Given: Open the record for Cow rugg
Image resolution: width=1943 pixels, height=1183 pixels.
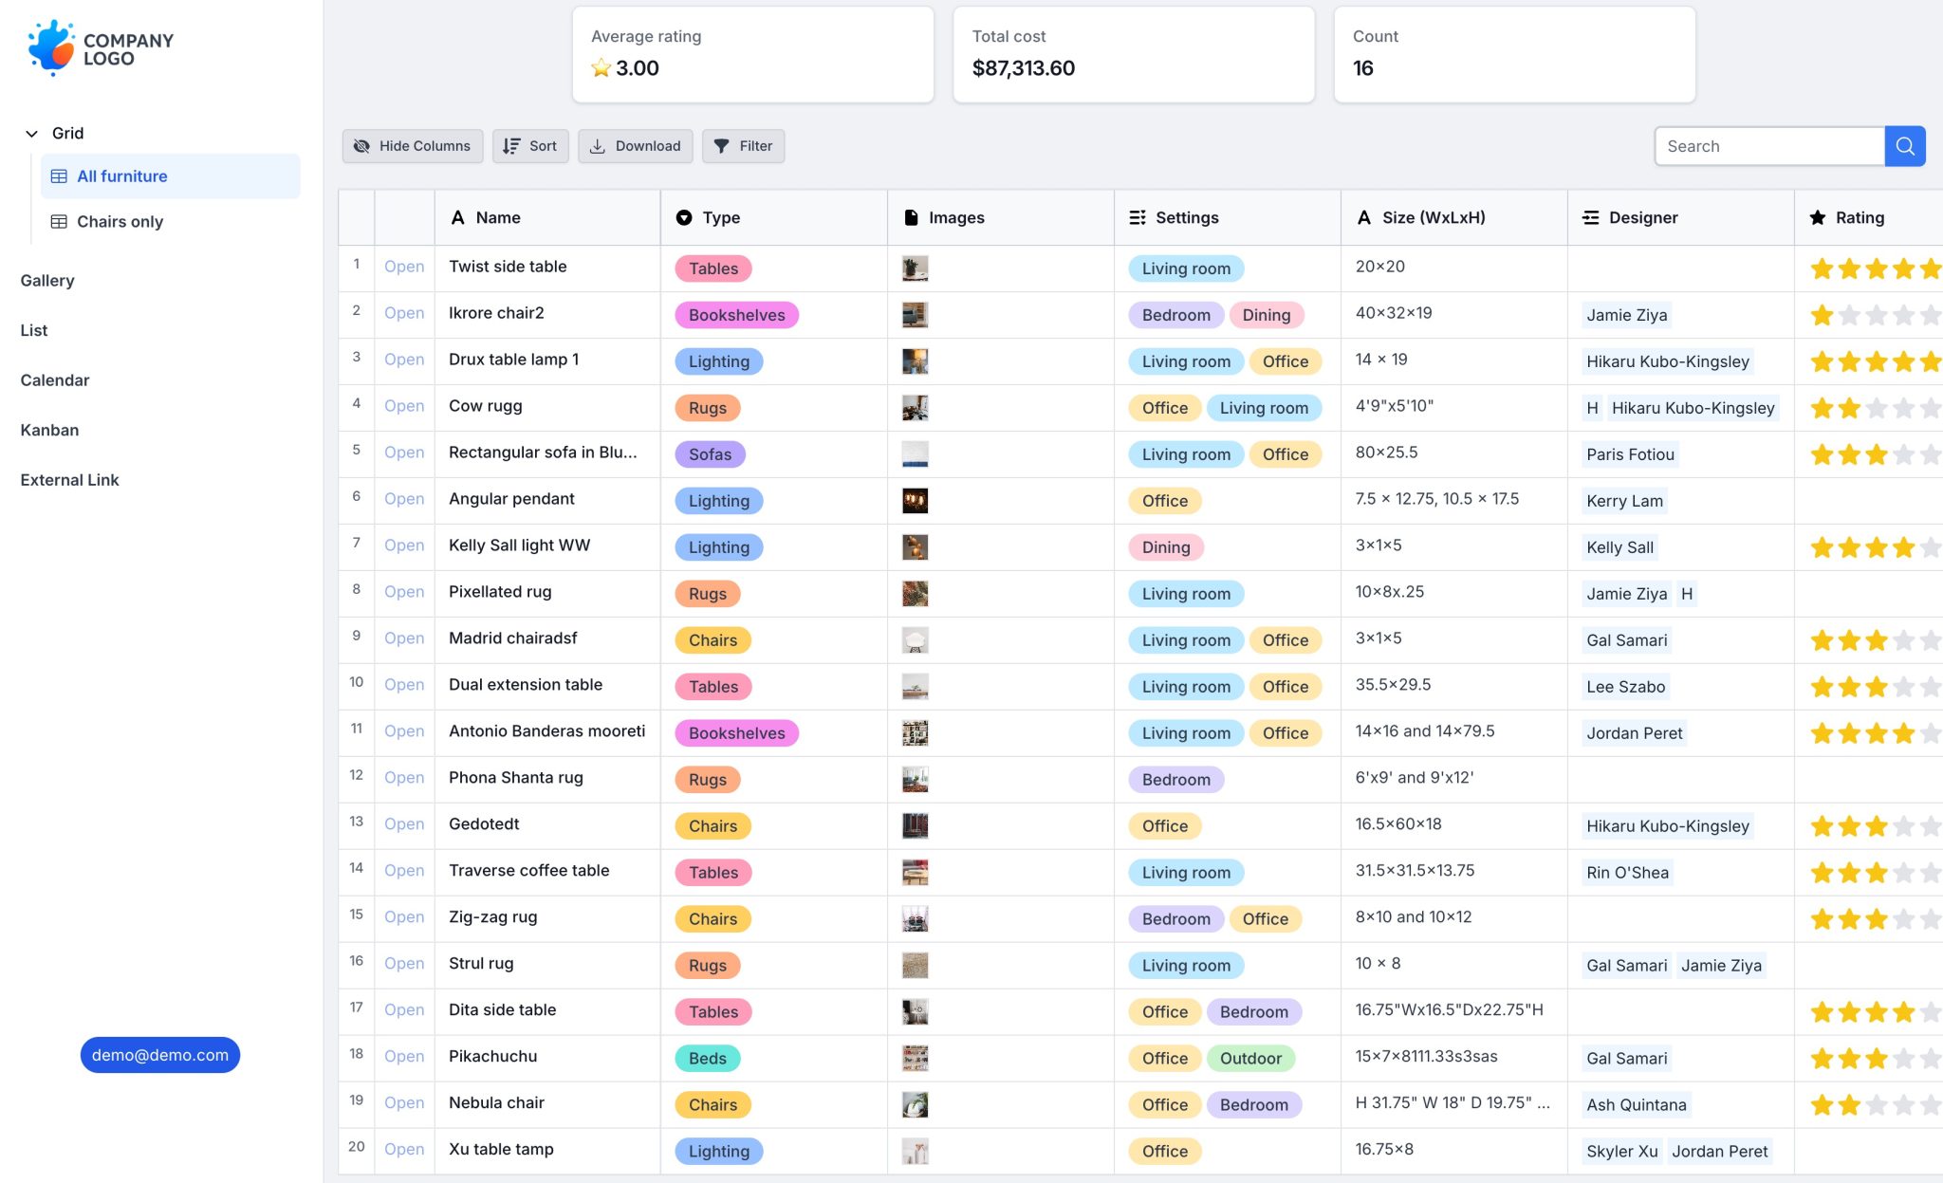Looking at the screenshot, I should click(403, 406).
